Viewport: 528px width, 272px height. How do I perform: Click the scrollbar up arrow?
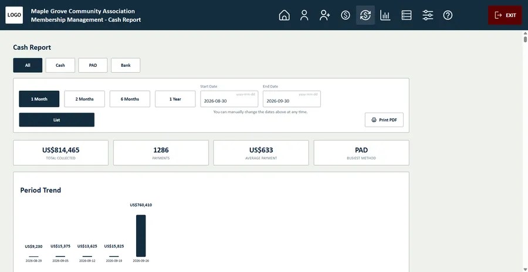click(525, 33)
